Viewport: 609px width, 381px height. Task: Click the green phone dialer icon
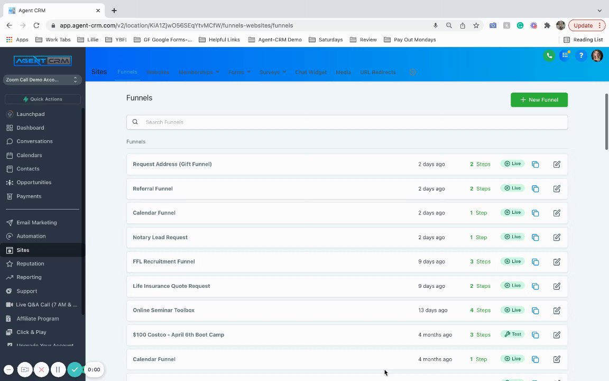click(x=549, y=56)
